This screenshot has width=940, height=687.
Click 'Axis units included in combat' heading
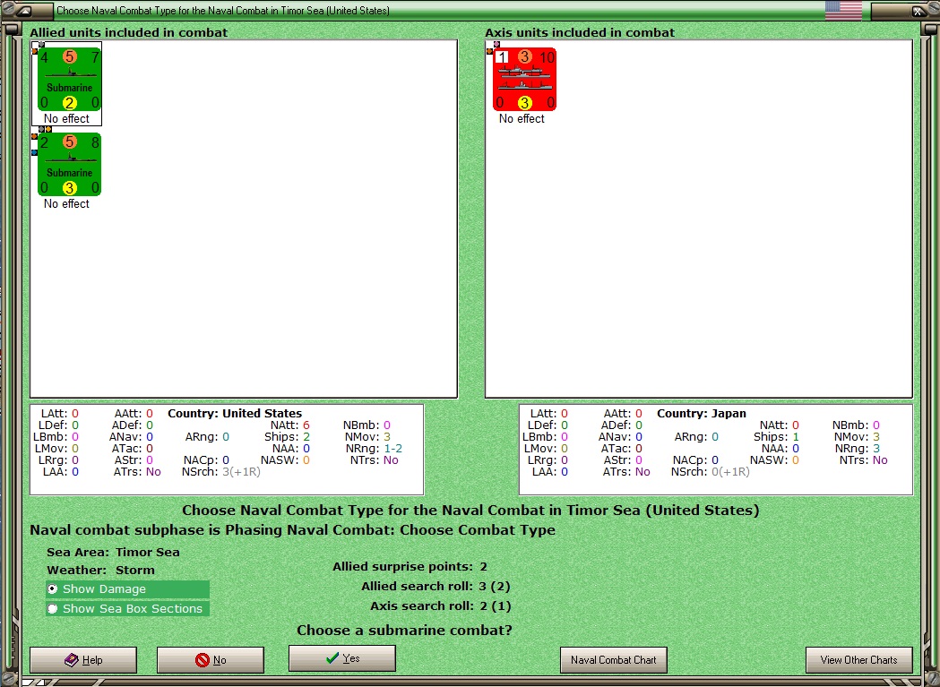[x=580, y=32]
